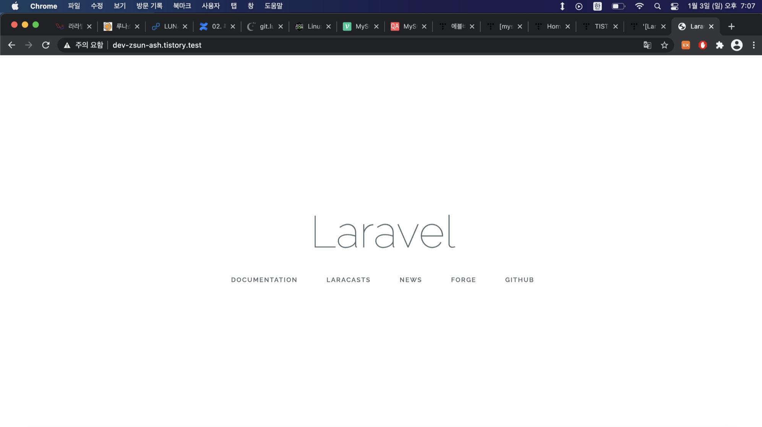Click the orange EX extension icon
The width and height of the screenshot is (762, 427).
click(x=686, y=45)
